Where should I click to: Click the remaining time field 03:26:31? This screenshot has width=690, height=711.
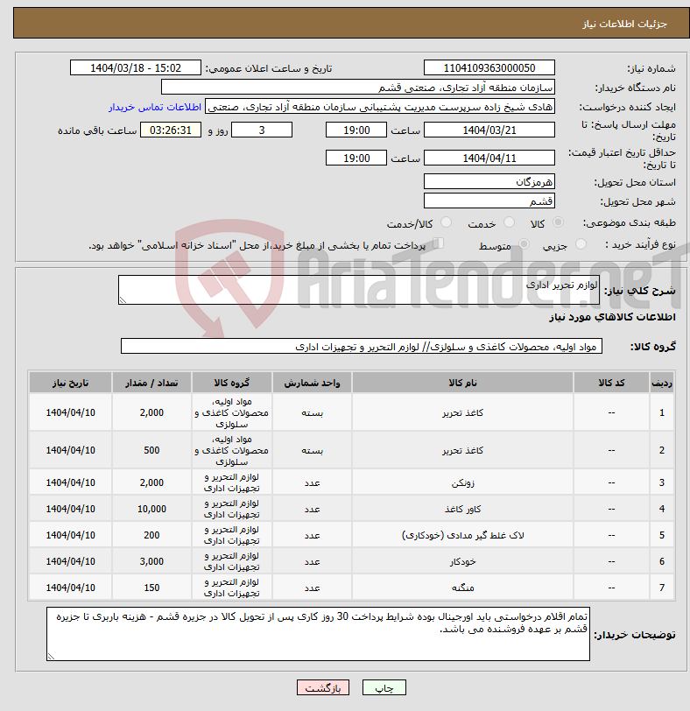click(171, 130)
